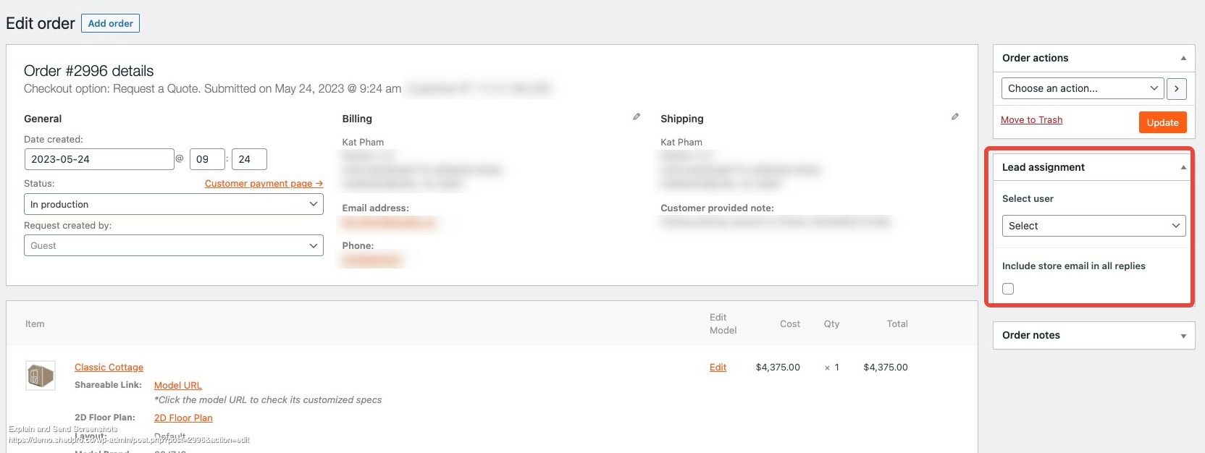
Task: Collapse the Lead assignment panel arrow
Action: tap(1183, 167)
